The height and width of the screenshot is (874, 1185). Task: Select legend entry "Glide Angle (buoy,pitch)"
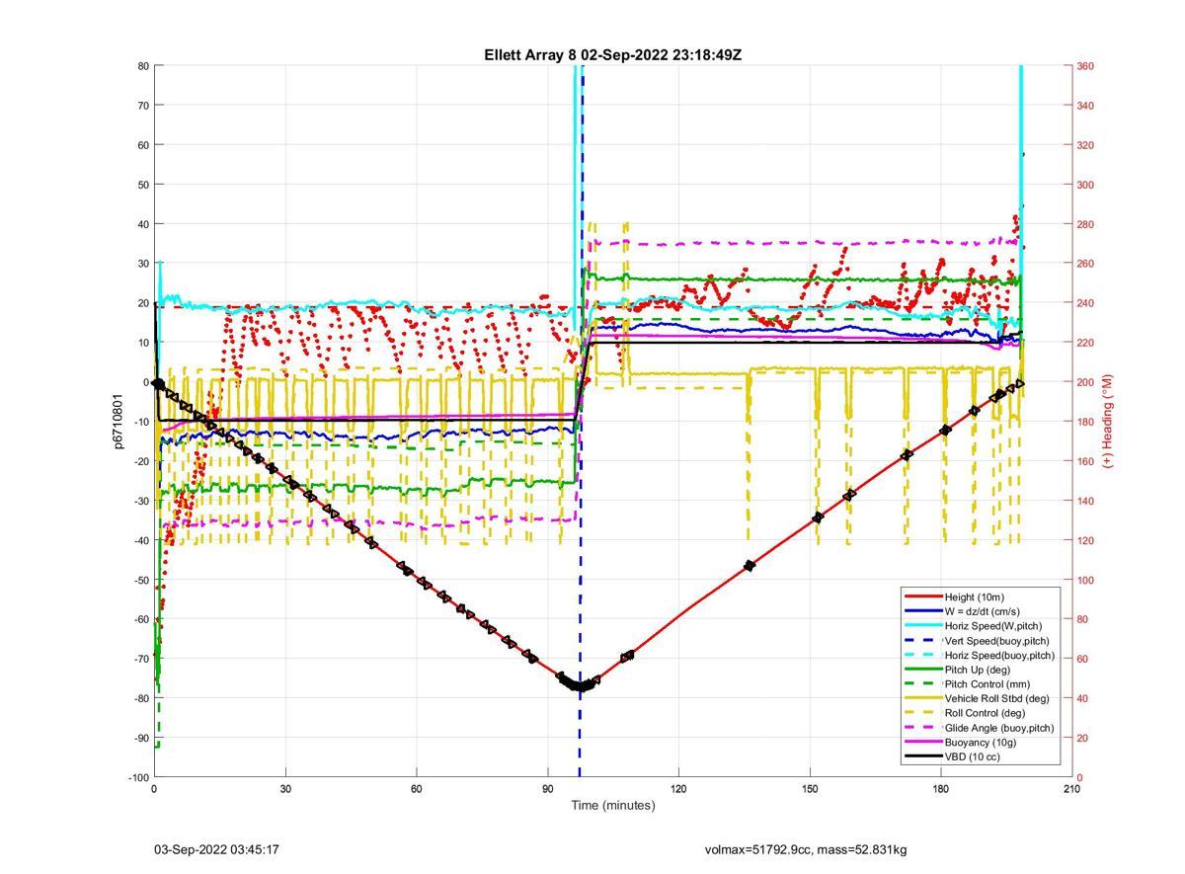click(999, 728)
